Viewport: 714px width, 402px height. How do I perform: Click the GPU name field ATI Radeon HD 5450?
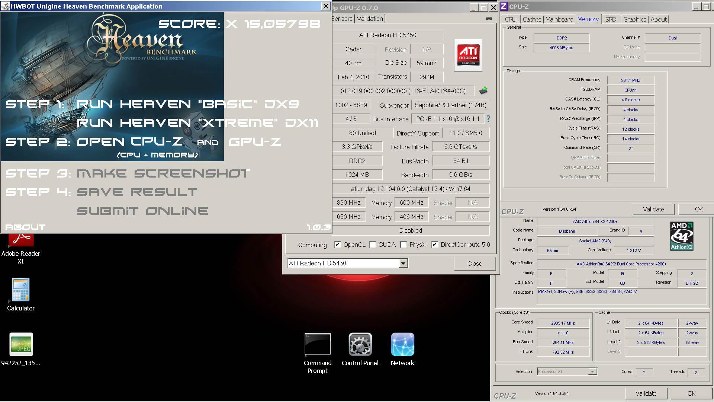[388, 35]
